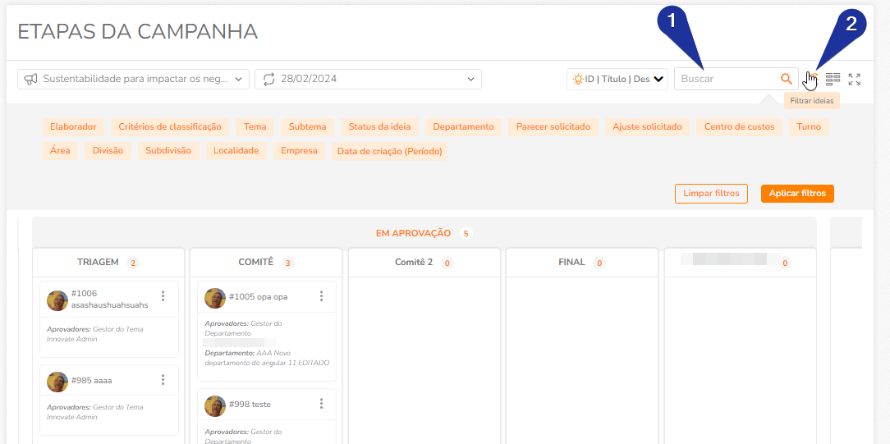Select the Data de criação (Período) filter tag
The height and width of the screenshot is (444, 890).
click(389, 151)
